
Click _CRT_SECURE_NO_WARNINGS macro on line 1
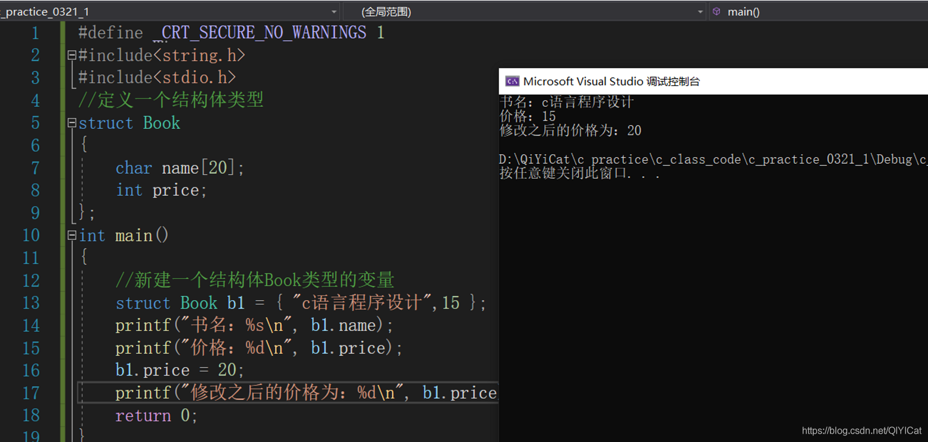[x=259, y=33]
